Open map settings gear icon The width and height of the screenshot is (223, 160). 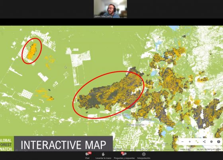(x=211, y=142)
